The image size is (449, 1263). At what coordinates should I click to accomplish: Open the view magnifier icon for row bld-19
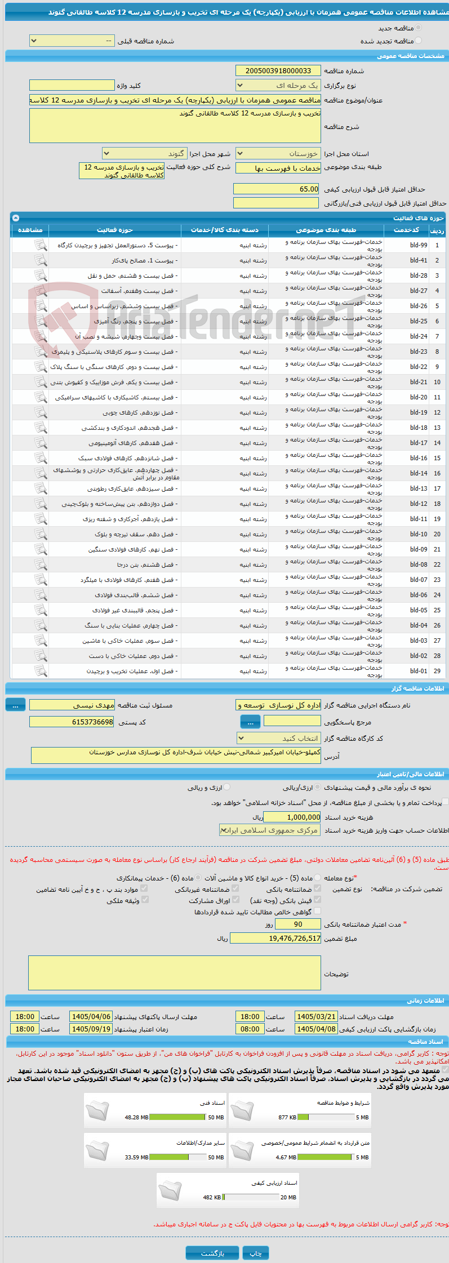point(41,412)
